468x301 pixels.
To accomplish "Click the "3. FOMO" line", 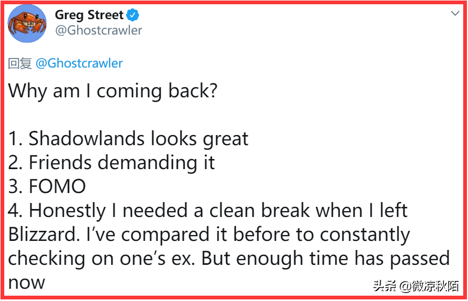I will [47, 187].
